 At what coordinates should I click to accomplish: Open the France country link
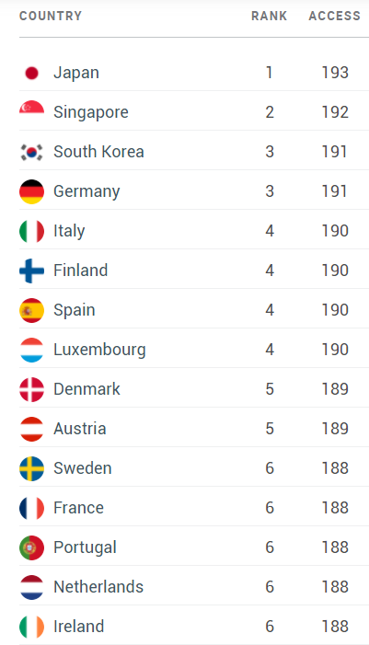click(x=78, y=508)
